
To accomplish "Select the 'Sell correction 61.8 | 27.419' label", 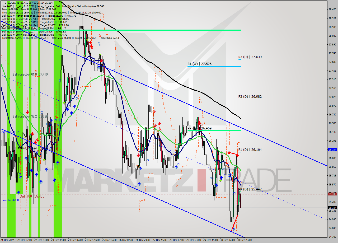I will coord(30,74).
